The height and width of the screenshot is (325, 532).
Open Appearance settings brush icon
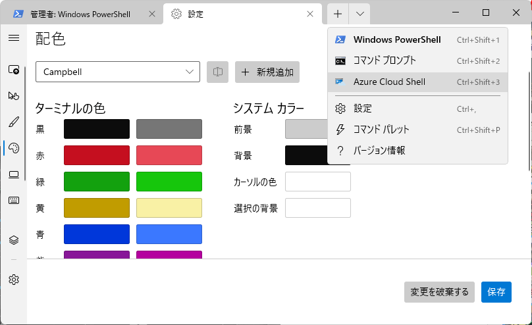point(14,122)
